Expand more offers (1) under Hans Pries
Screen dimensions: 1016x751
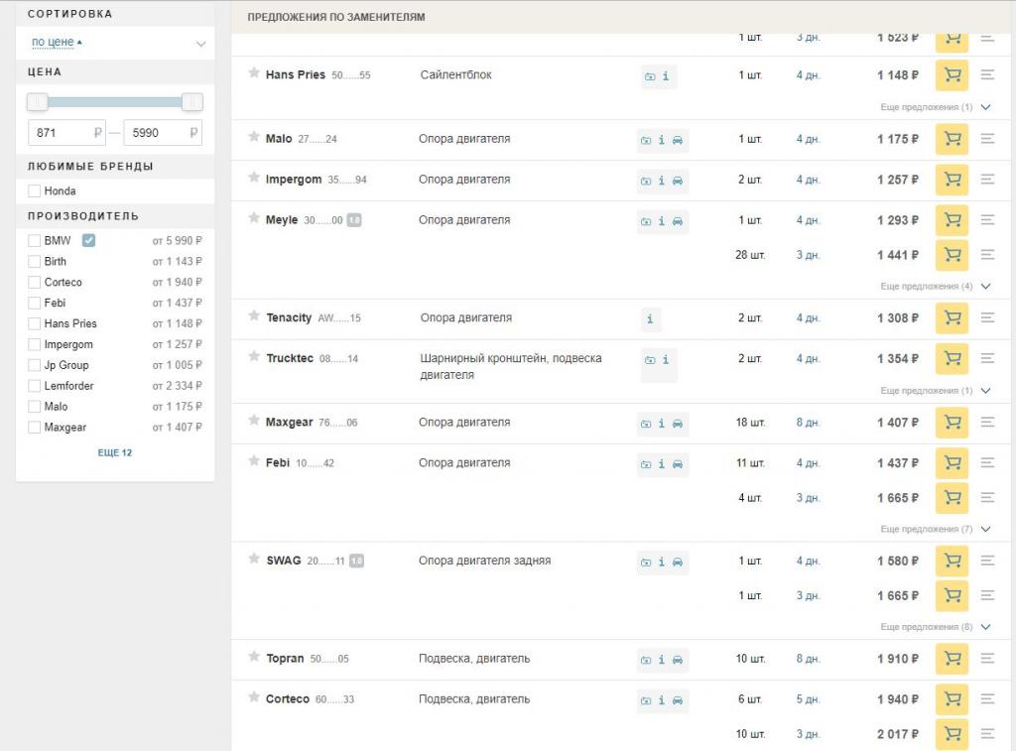[935, 107]
